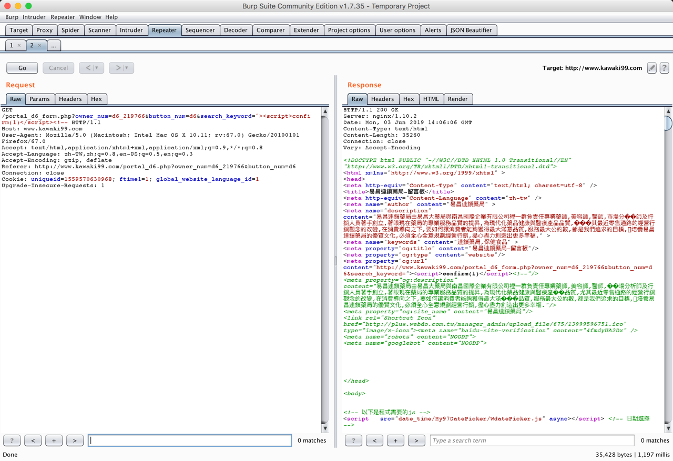Image resolution: width=673 pixels, height=461 pixels.
Task: Open the JSON Beautifier tab
Action: (x=471, y=30)
